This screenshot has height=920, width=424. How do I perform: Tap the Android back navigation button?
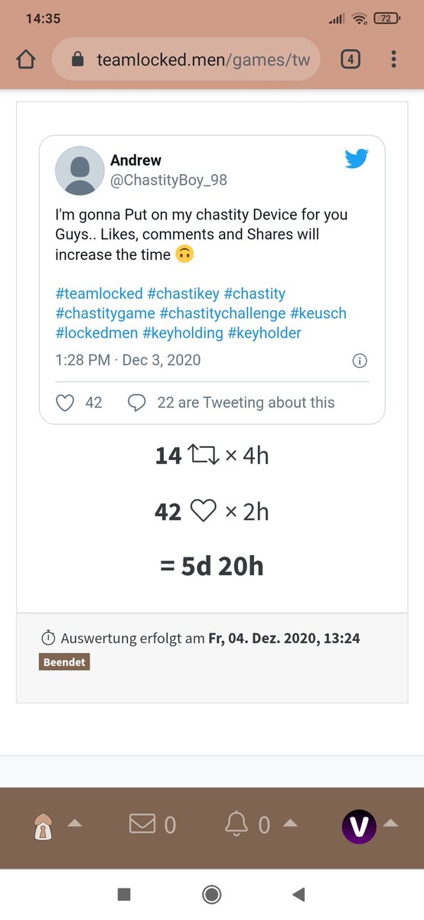tap(299, 894)
